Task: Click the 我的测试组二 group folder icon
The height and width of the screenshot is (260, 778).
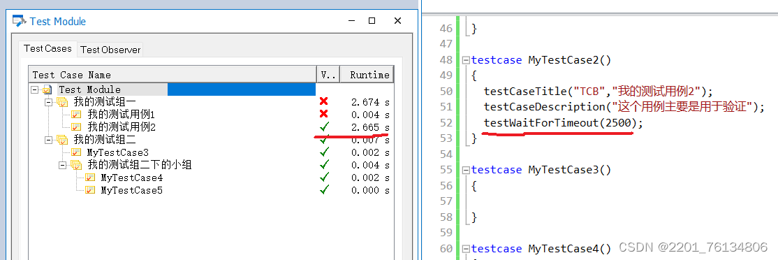Action: point(62,140)
